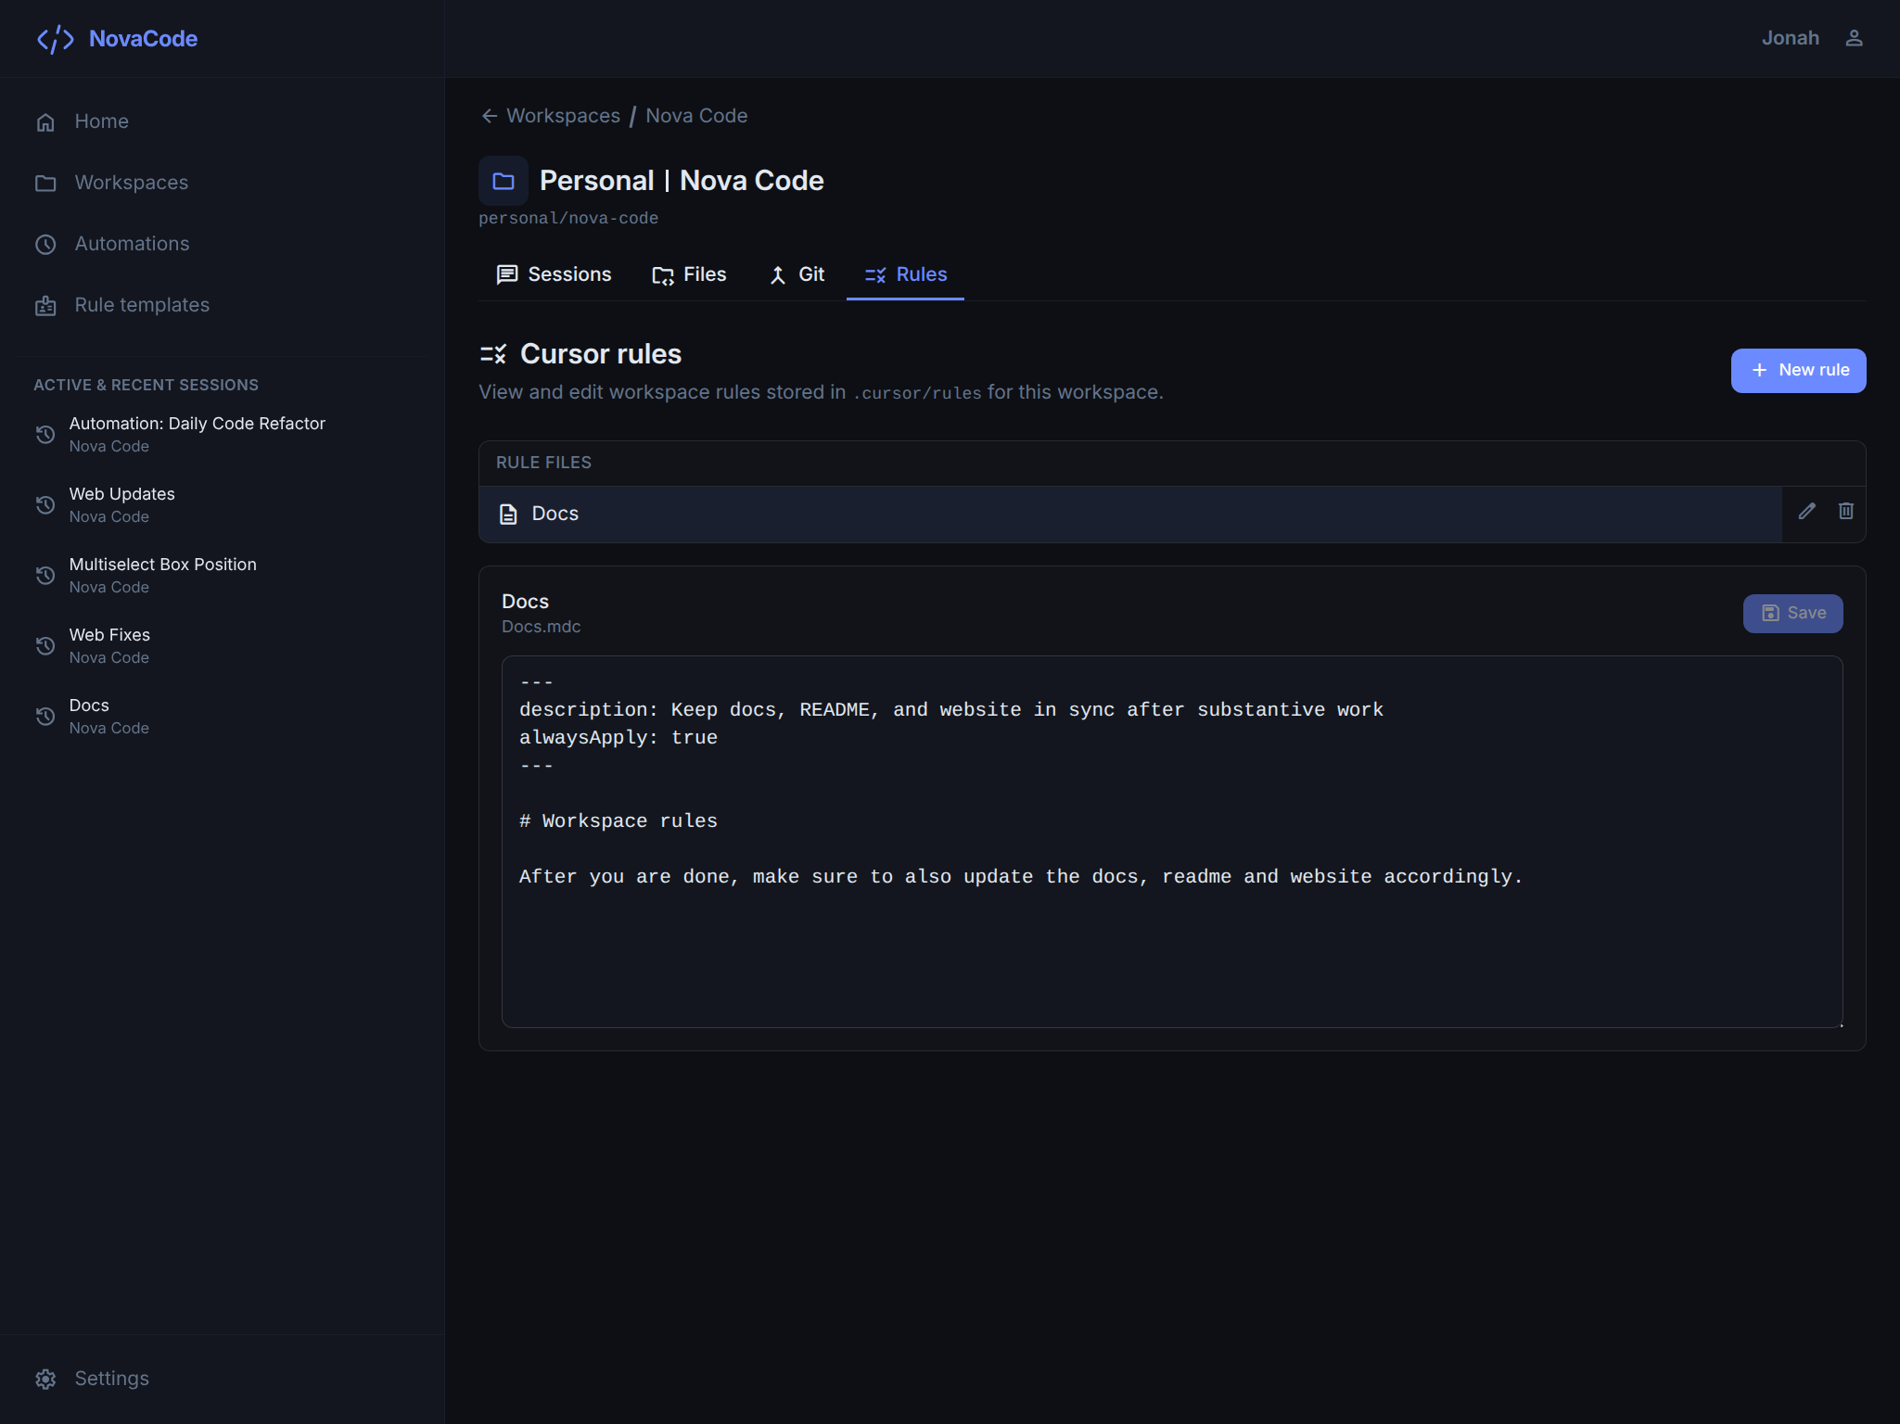This screenshot has height=1424, width=1900.
Task: Click the document icon in Docs rule row
Action: (508, 515)
